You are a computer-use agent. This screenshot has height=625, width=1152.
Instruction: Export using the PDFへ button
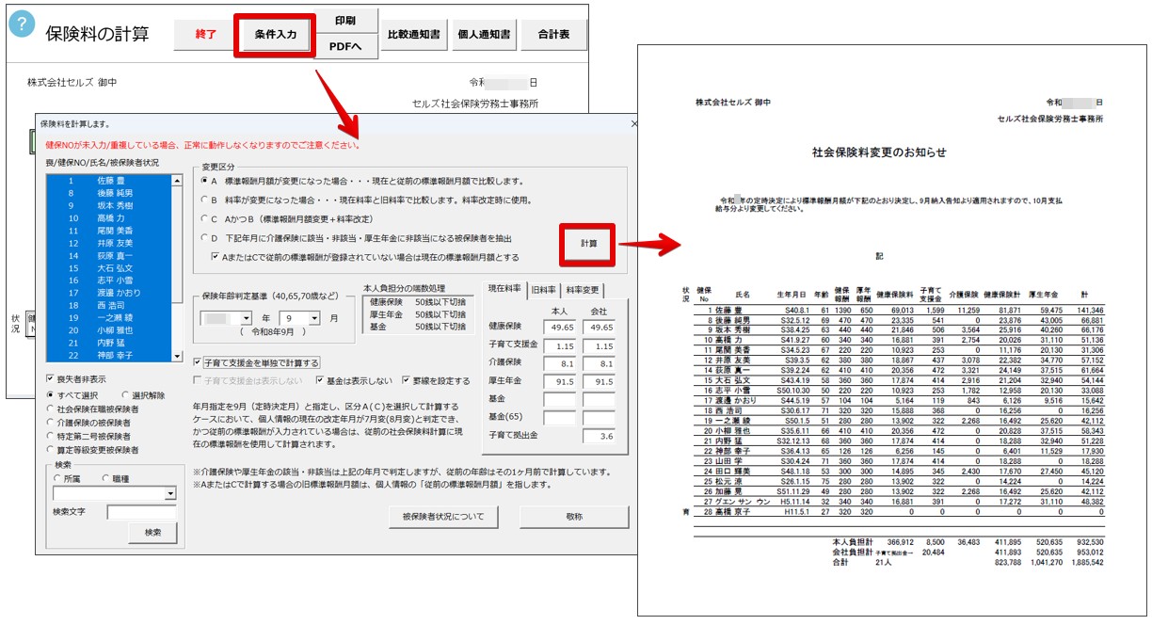345,47
